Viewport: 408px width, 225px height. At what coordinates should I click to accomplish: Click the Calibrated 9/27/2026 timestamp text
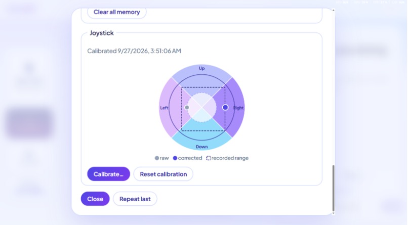pos(134,51)
